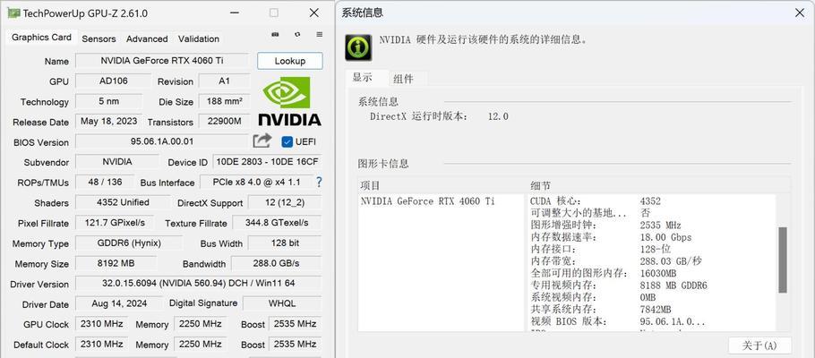815x358 pixels.
Task: Click the GPU field AD106
Action: pyautogui.click(x=114, y=81)
